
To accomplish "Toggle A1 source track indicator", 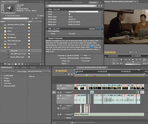I will (x=54, y=92).
